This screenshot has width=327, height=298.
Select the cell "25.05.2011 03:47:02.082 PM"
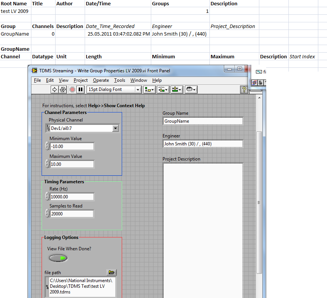118,34
